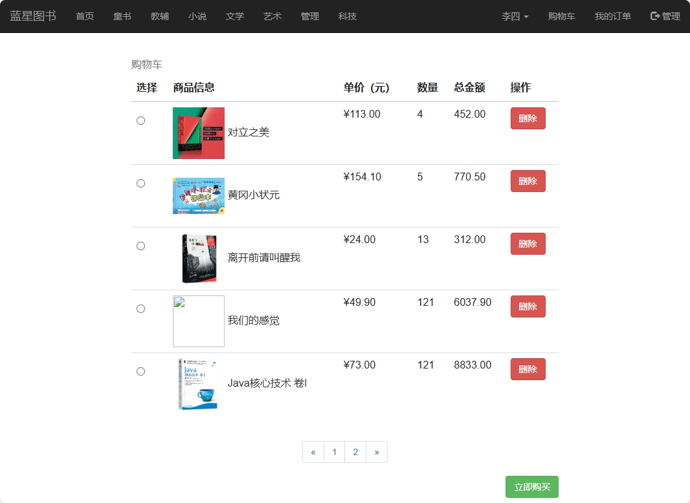Open the 我的订单 page
Screen dimensions: 690x503
pos(612,17)
